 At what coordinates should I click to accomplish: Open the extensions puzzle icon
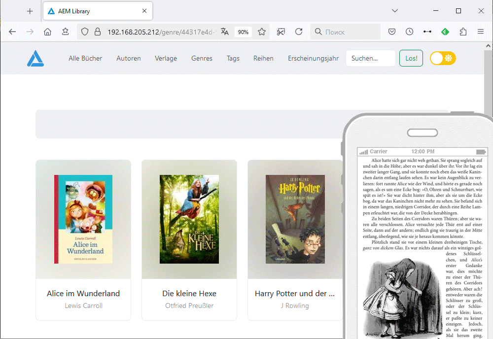pos(462,32)
